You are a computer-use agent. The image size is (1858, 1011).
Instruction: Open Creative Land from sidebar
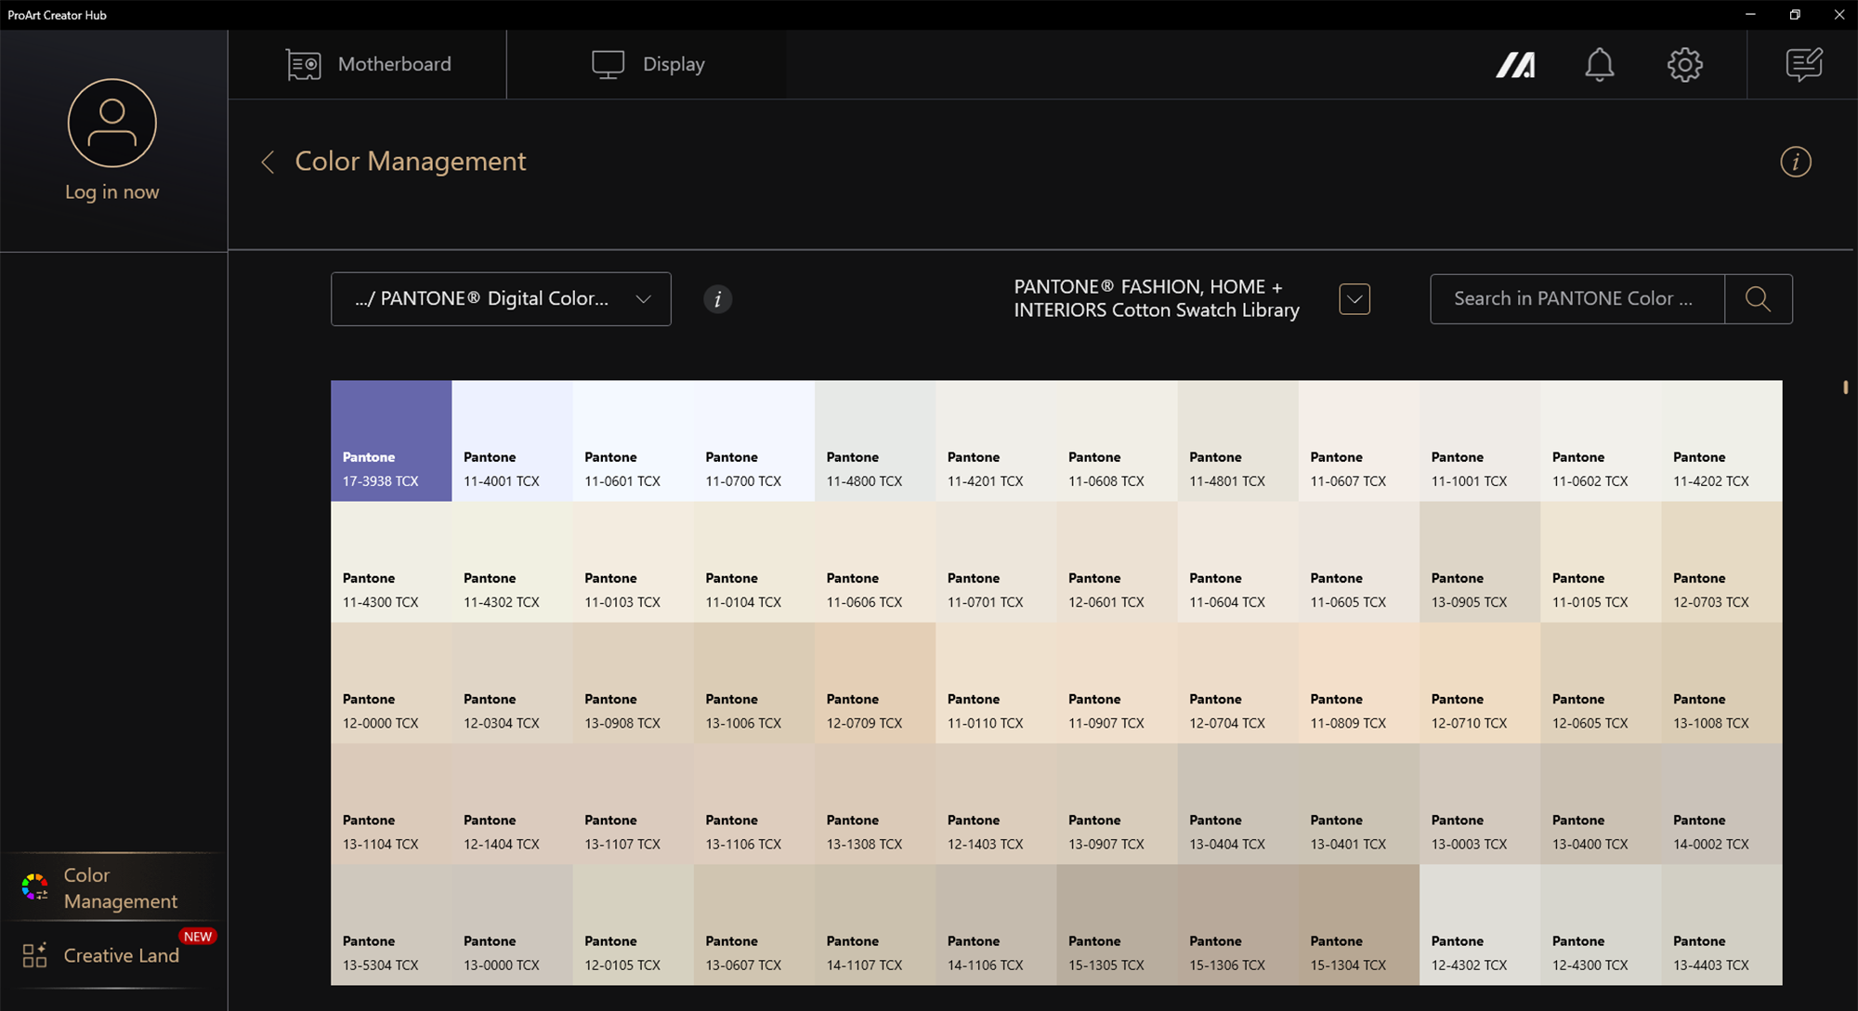point(120,955)
